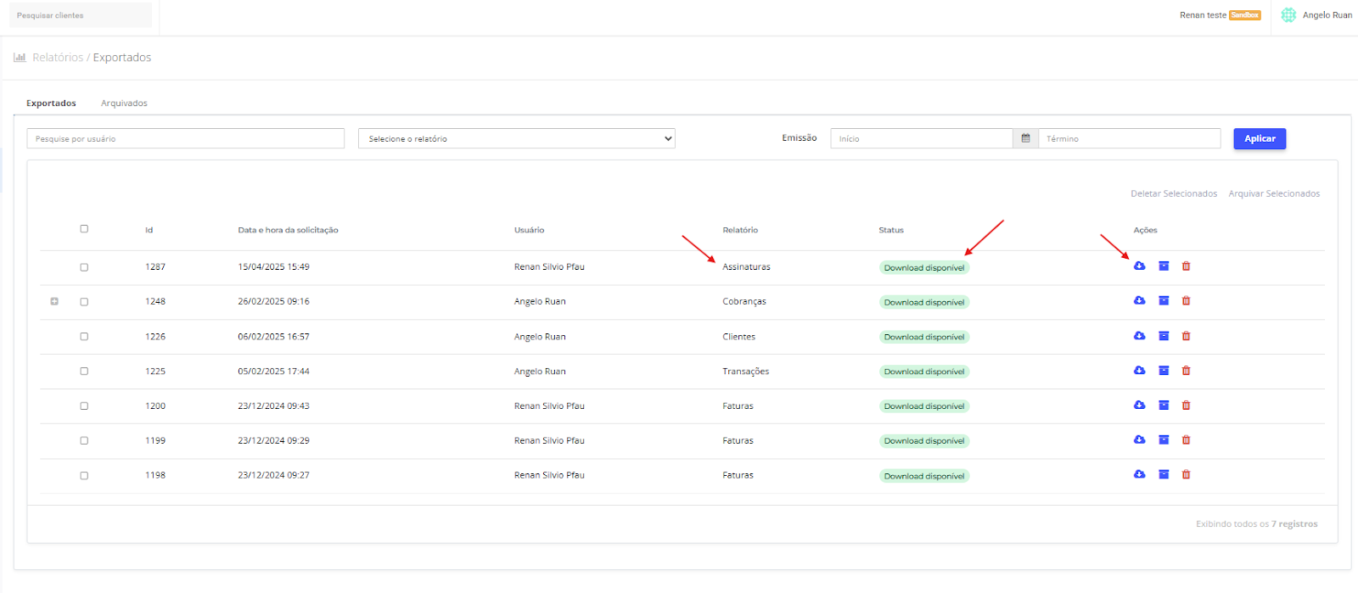Click the user avatar icon beside Angelo Ruan
The image size is (1358, 593).
point(1288,15)
